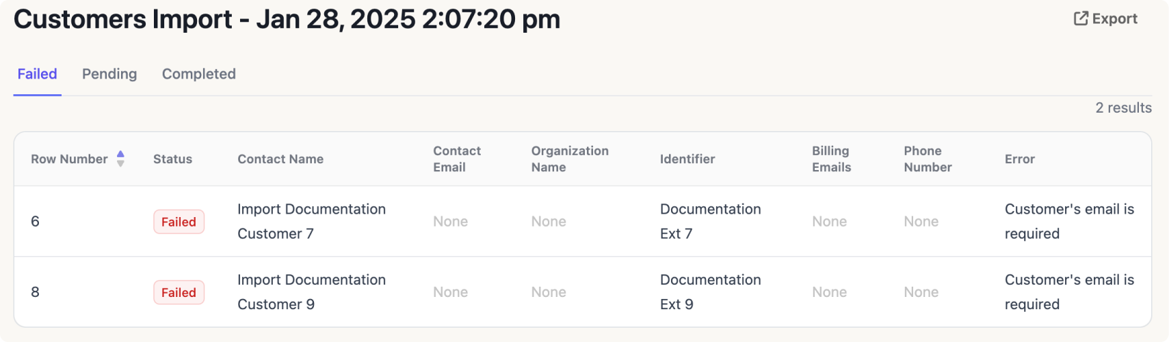Image resolution: width=1169 pixels, height=342 pixels.
Task: Click the Status column header
Action: tap(172, 159)
